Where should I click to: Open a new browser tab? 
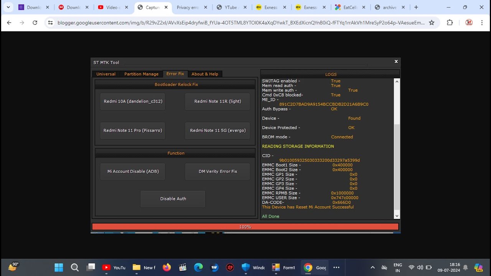(416, 7)
